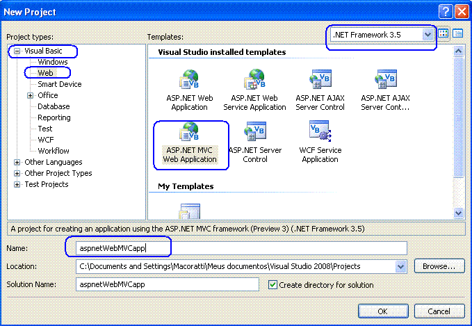This screenshot has height=326, width=472.
Task: Click the templates scrollbar down arrow
Action: click(458, 213)
